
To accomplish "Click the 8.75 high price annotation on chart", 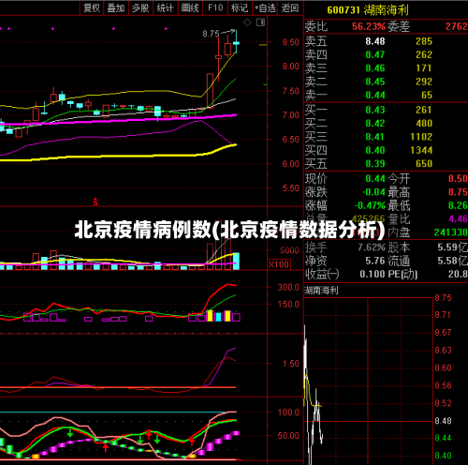I will pos(211,34).
